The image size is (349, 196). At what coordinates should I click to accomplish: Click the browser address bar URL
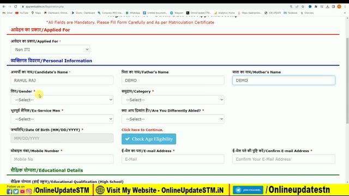45,7
